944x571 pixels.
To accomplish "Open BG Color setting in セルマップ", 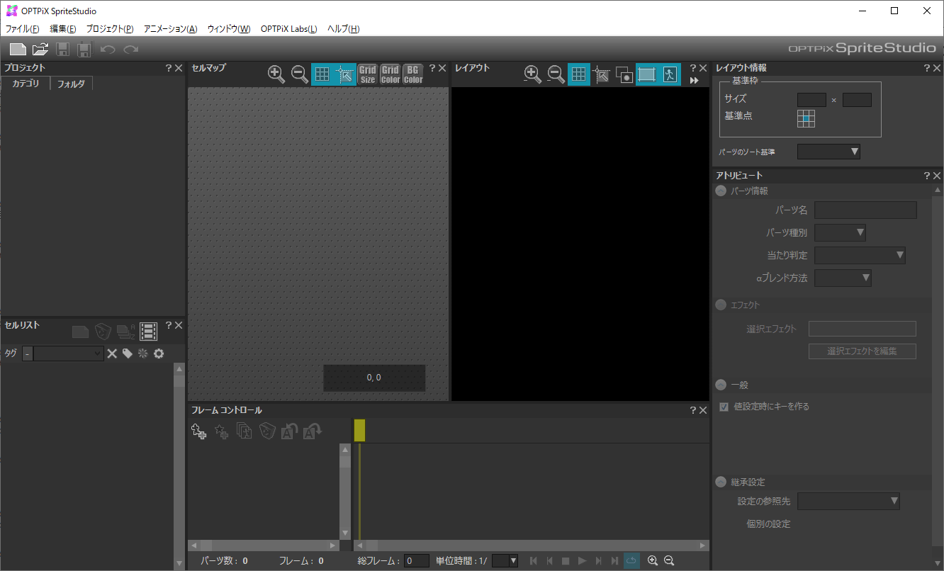I will click(413, 74).
